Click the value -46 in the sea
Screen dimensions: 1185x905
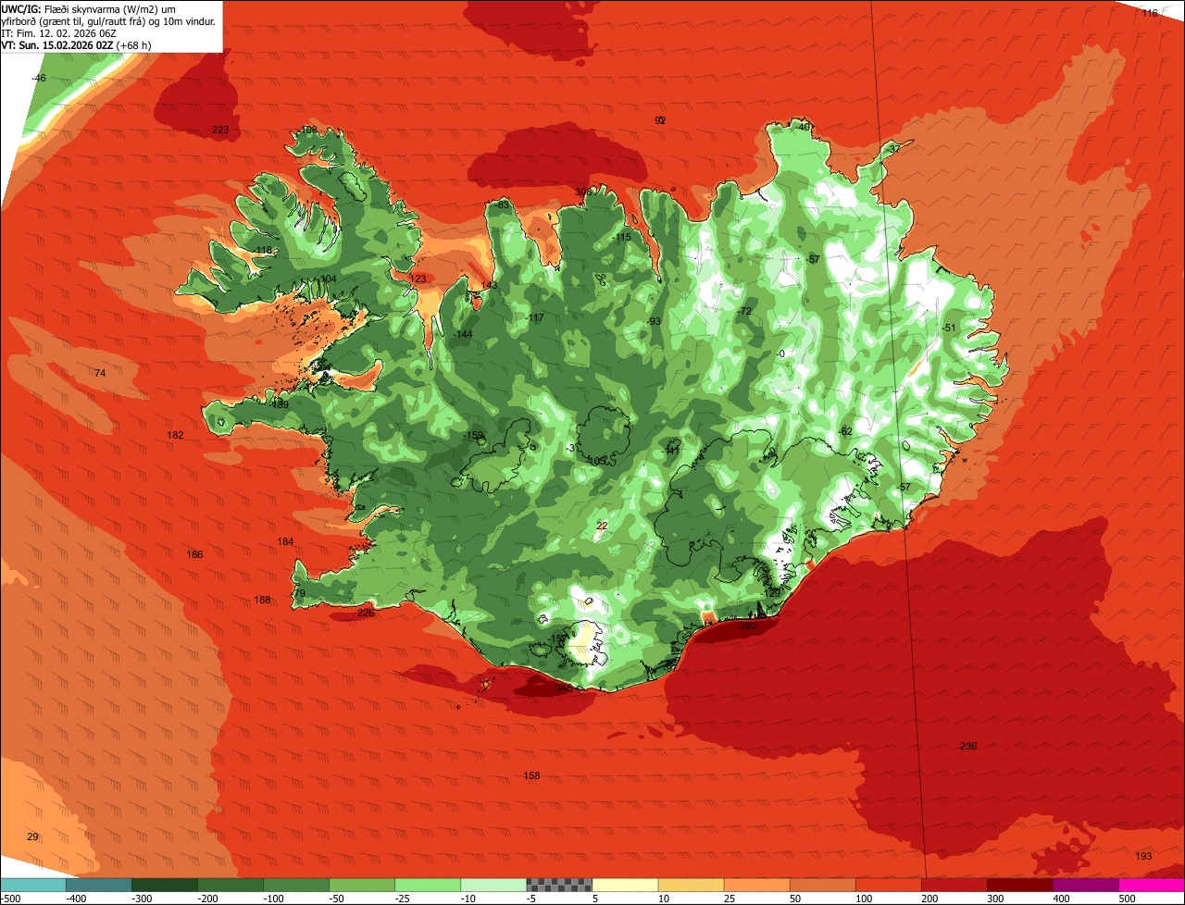tap(39, 79)
